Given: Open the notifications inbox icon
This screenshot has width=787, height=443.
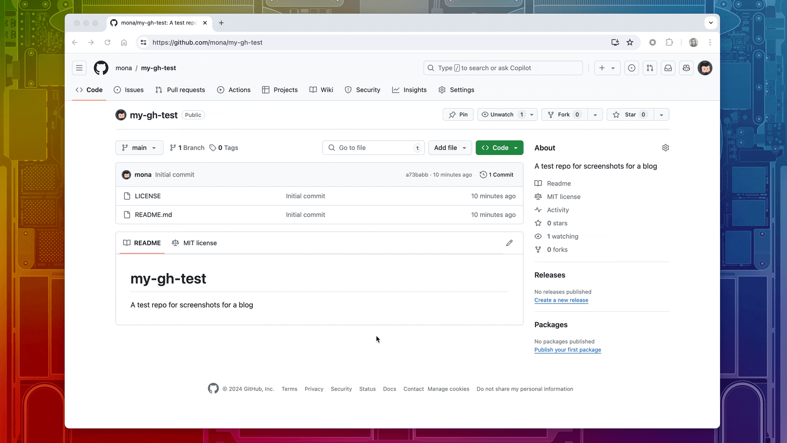Looking at the screenshot, I should pyautogui.click(x=668, y=68).
